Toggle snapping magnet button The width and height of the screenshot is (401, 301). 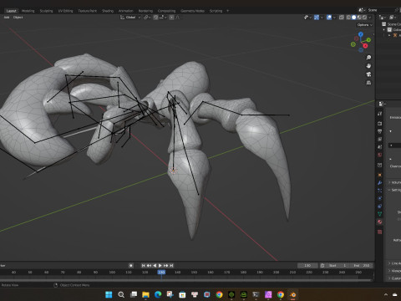point(155,18)
